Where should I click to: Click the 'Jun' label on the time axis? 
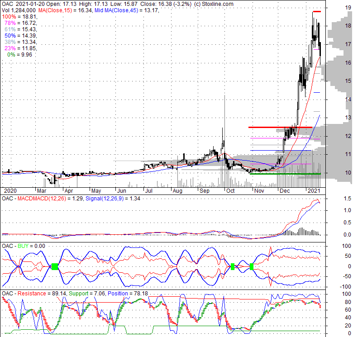point(122,191)
